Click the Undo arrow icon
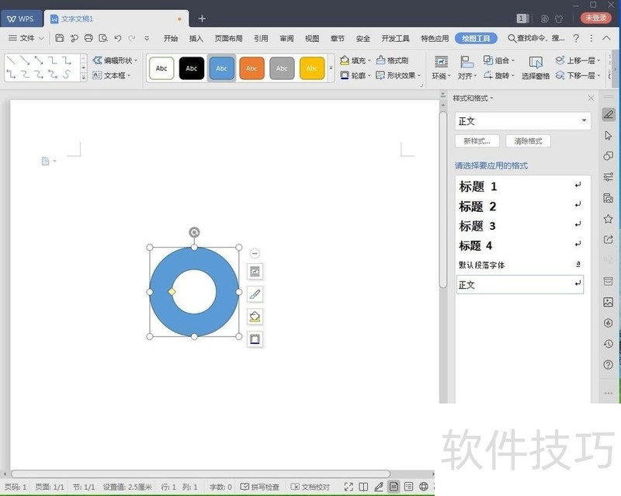This screenshot has height=496, width=621. (117, 38)
